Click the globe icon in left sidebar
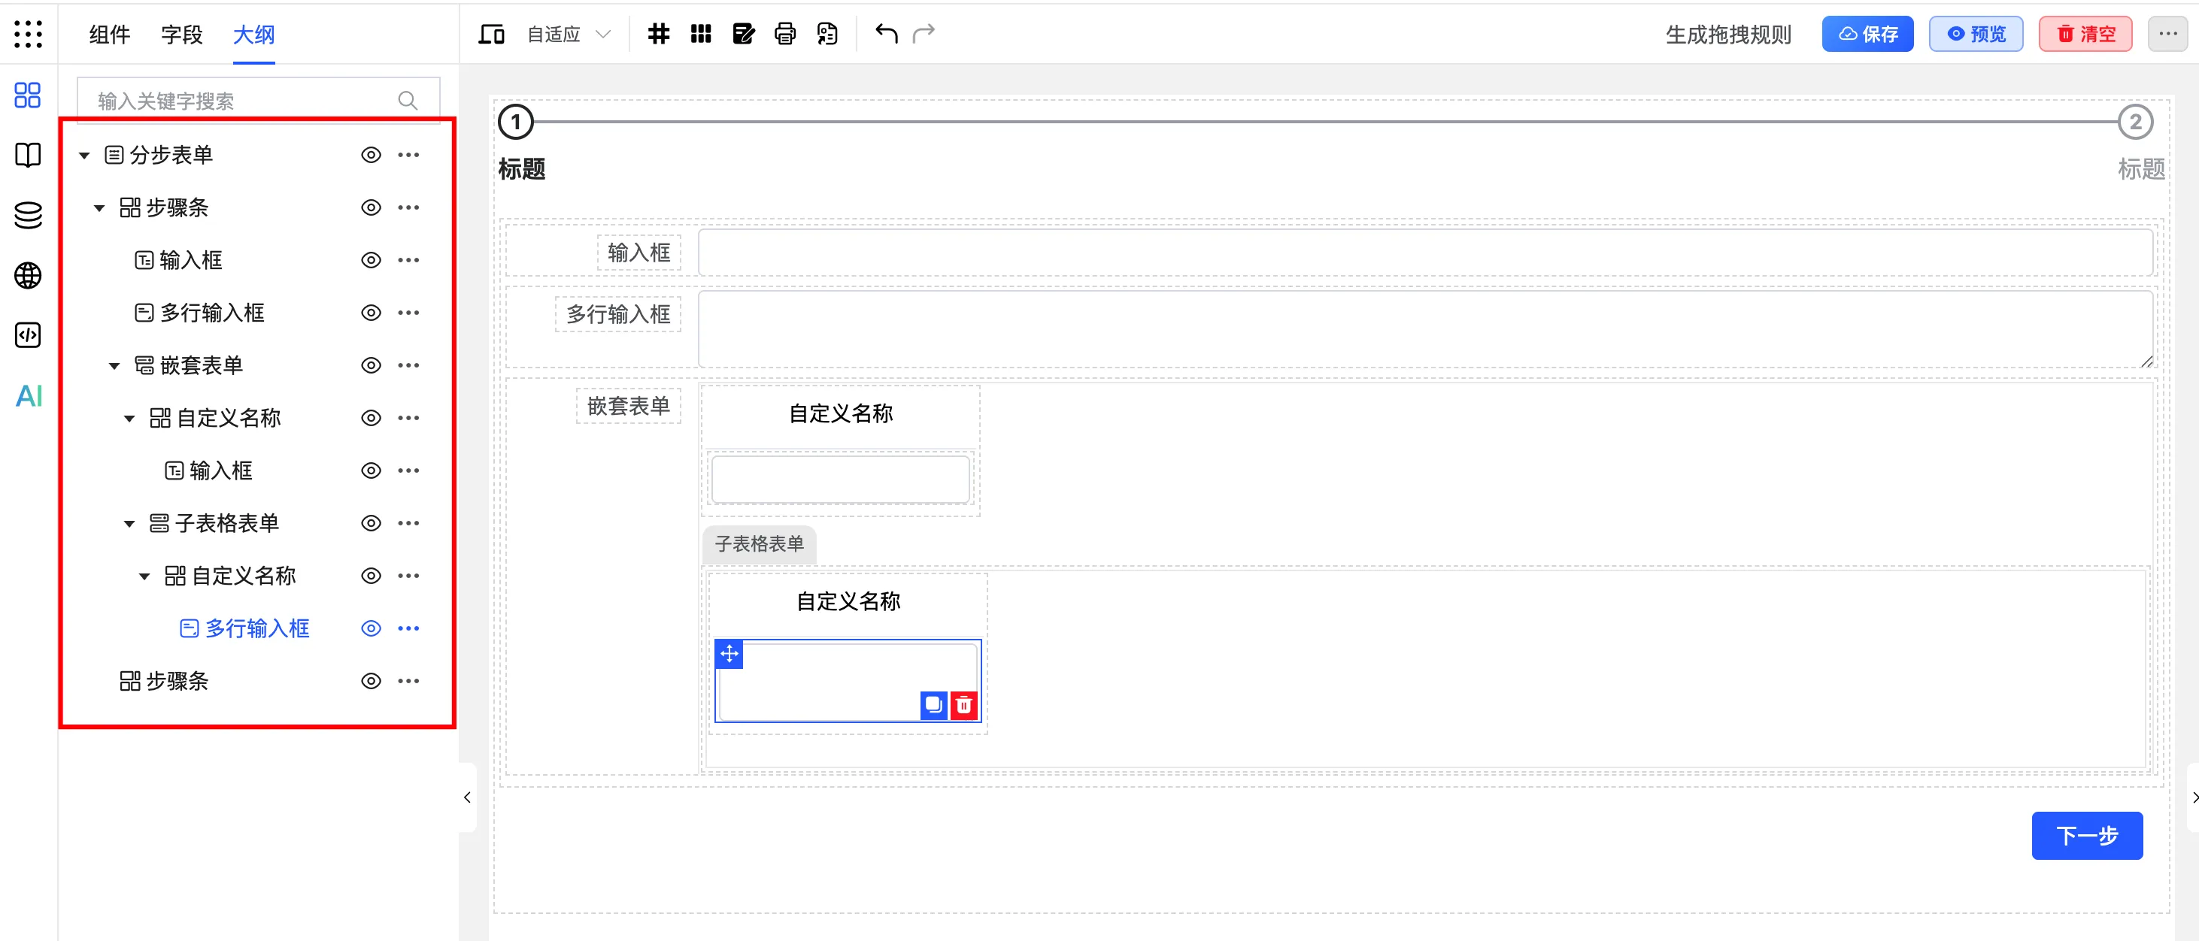Image resolution: width=2199 pixels, height=941 pixels. (28, 276)
